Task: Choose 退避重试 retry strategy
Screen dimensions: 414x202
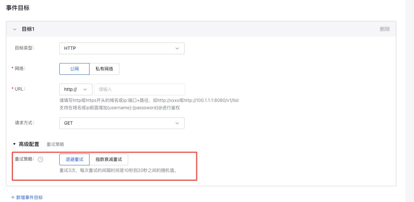Action: (74, 159)
